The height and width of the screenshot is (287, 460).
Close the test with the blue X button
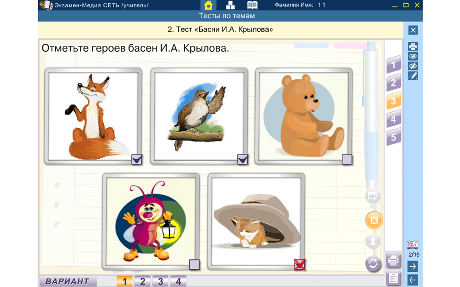(x=413, y=30)
